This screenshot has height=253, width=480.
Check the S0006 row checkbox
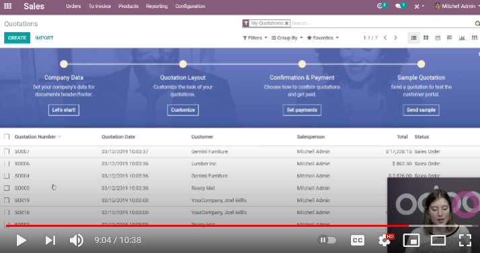pyautogui.click(x=7, y=164)
